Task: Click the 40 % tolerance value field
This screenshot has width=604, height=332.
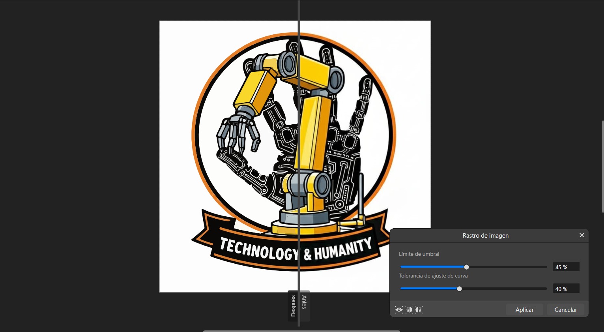Action: (x=566, y=289)
